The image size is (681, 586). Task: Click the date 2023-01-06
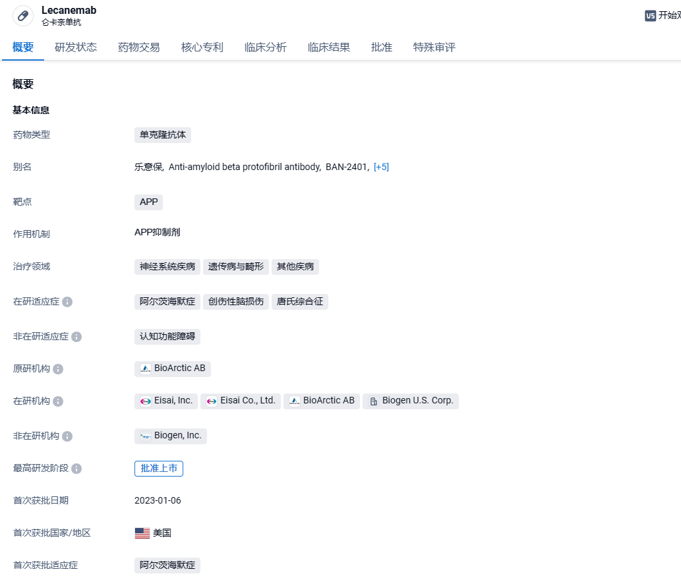158,500
